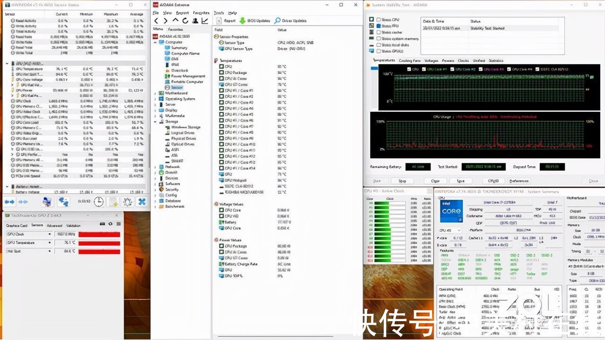Toggle Stress FPU checkbox
The width and height of the screenshot is (605, 340).
379,26
